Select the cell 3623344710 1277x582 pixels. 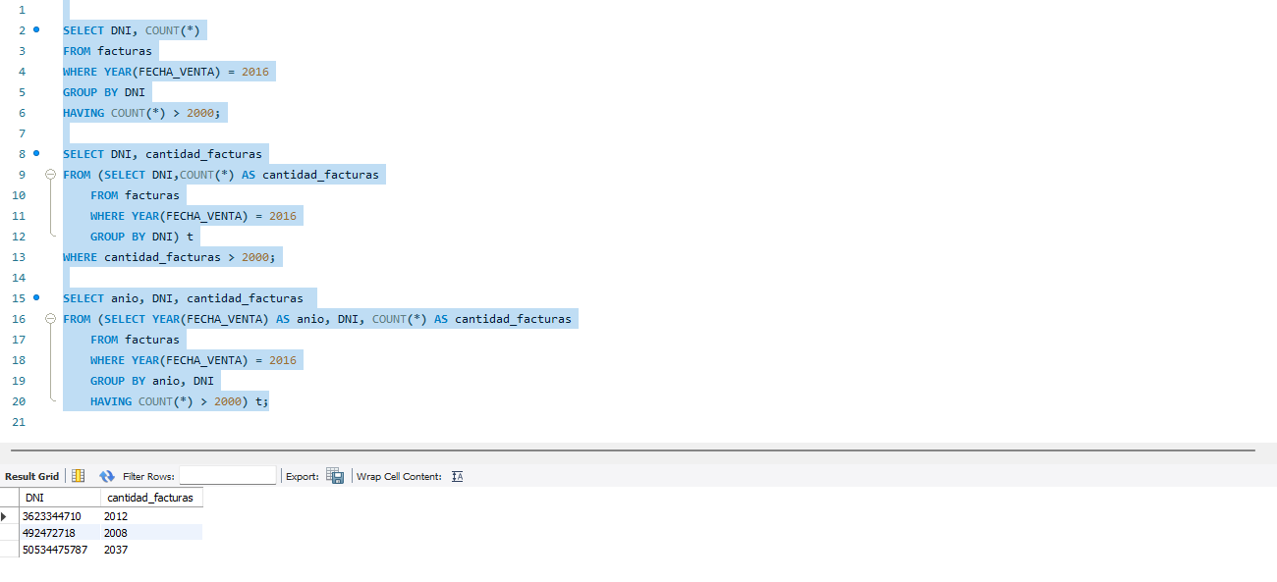pos(60,515)
